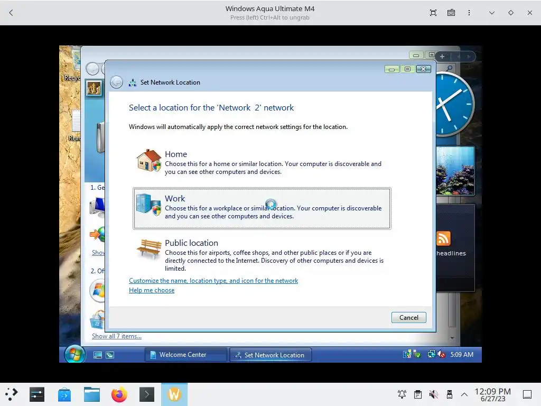Open the Windows Start orb
The height and width of the screenshot is (406, 541).
74,354
